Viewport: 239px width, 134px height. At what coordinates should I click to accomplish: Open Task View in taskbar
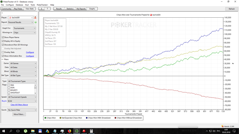[x=18, y=131]
